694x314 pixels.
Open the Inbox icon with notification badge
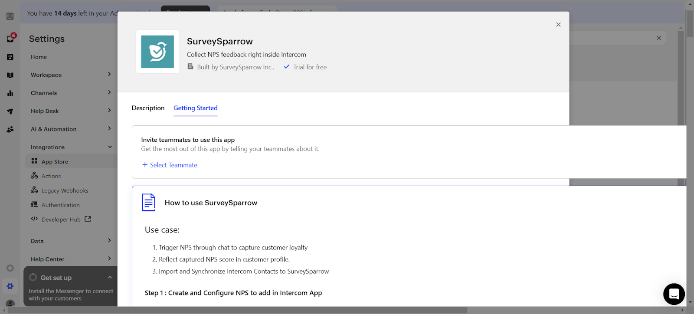10,39
